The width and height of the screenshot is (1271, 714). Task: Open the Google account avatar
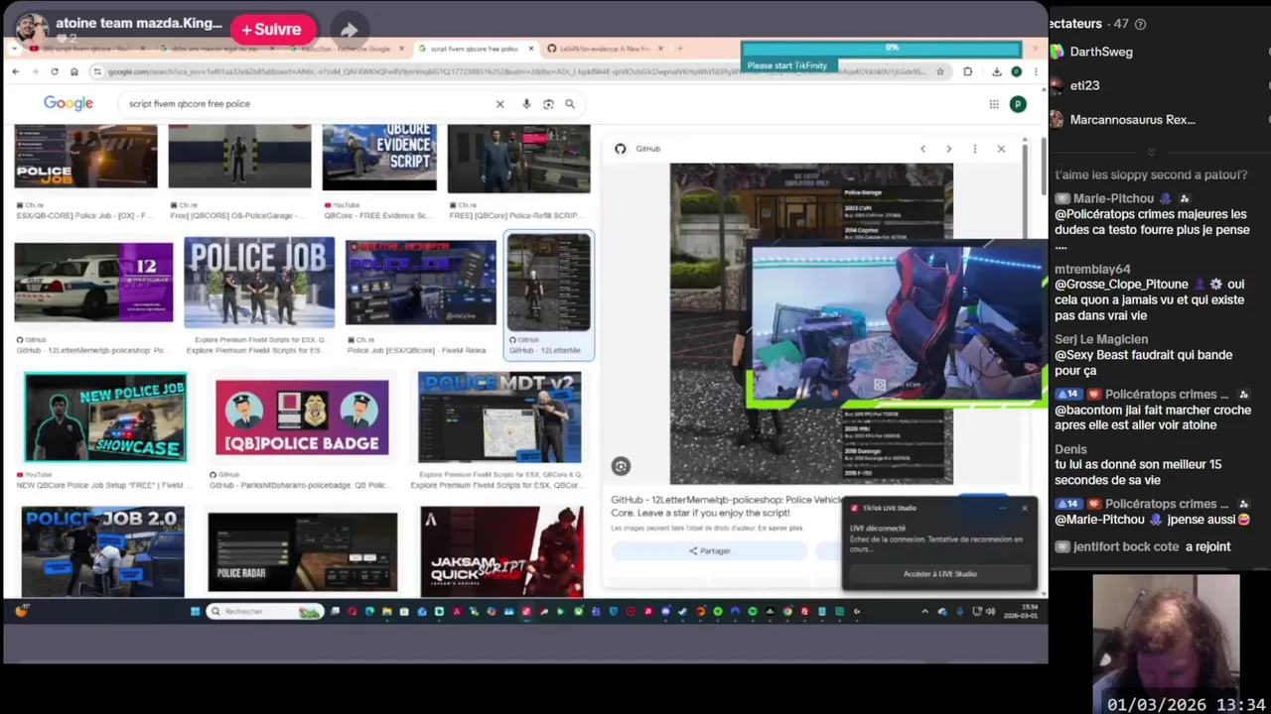(1017, 104)
